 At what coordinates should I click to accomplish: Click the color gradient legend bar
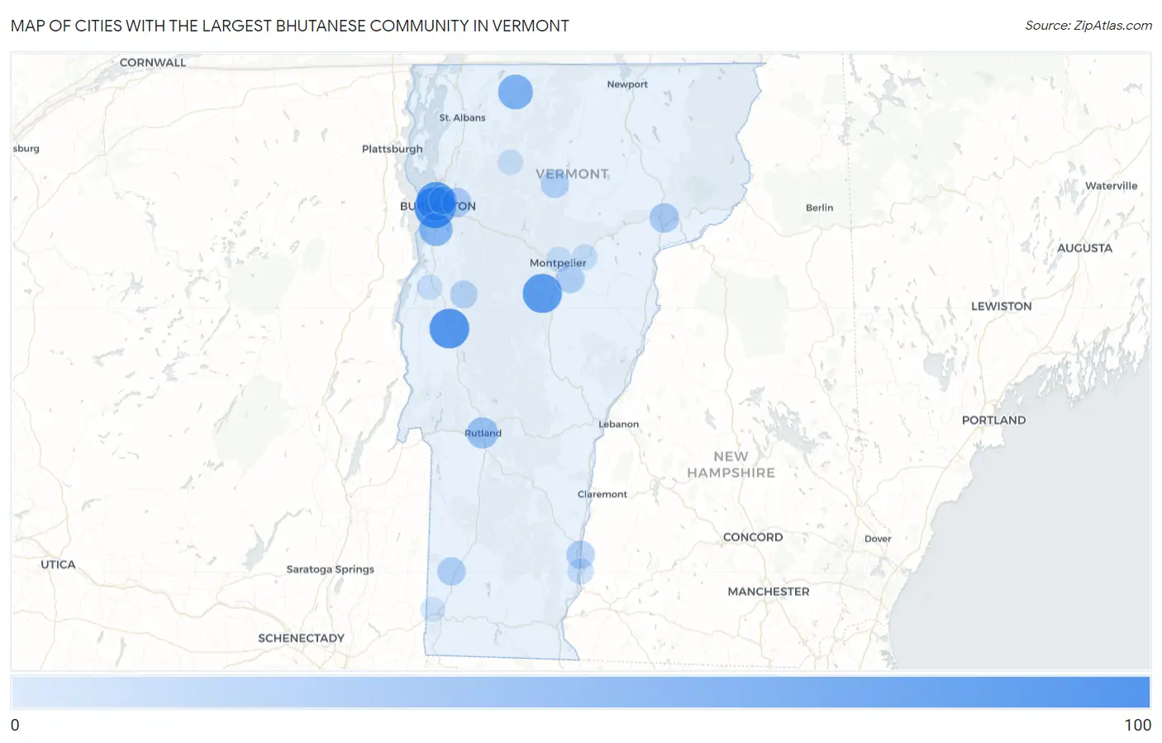(580, 692)
